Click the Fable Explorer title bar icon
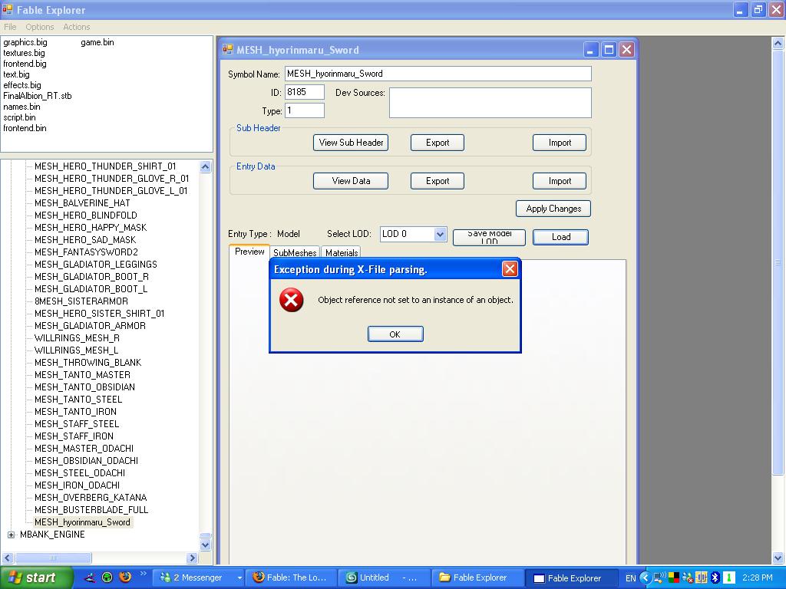Image resolution: width=786 pixels, height=589 pixels. point(8,10)
